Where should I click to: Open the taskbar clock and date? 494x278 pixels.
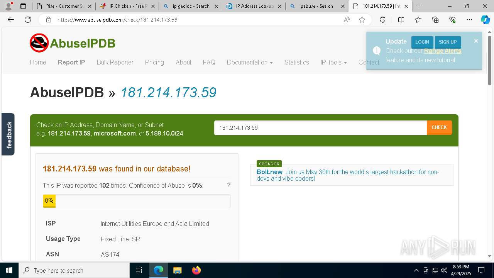461,270
